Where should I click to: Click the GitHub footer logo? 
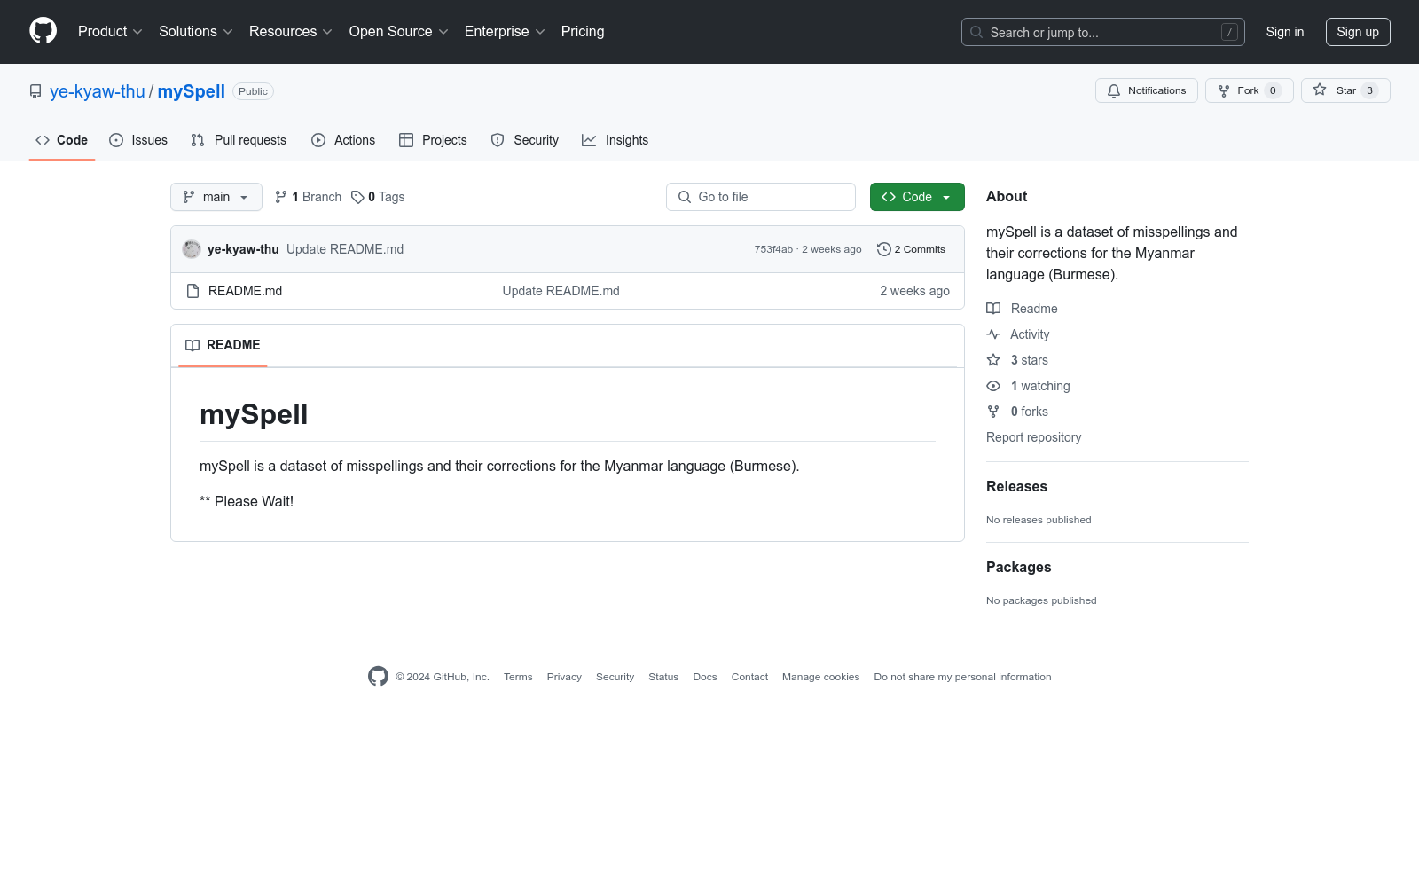(378, 676)
